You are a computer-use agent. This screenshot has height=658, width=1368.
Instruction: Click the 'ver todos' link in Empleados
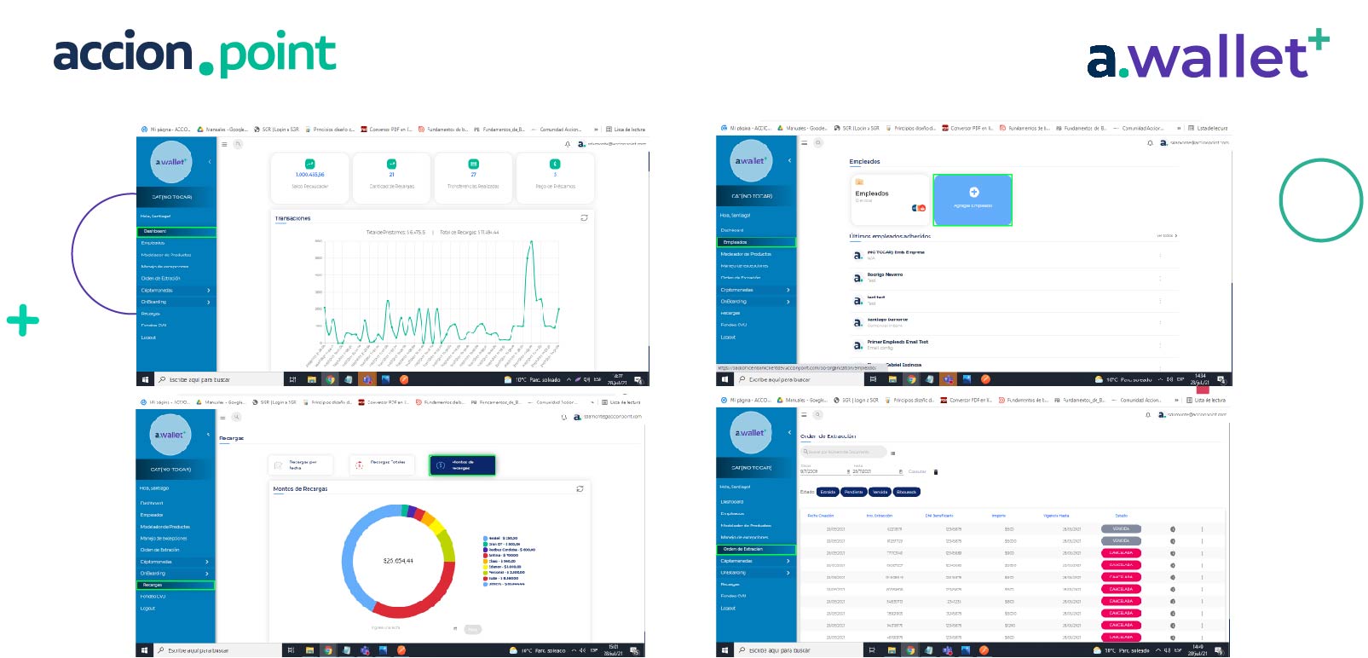pos(1166,236)
